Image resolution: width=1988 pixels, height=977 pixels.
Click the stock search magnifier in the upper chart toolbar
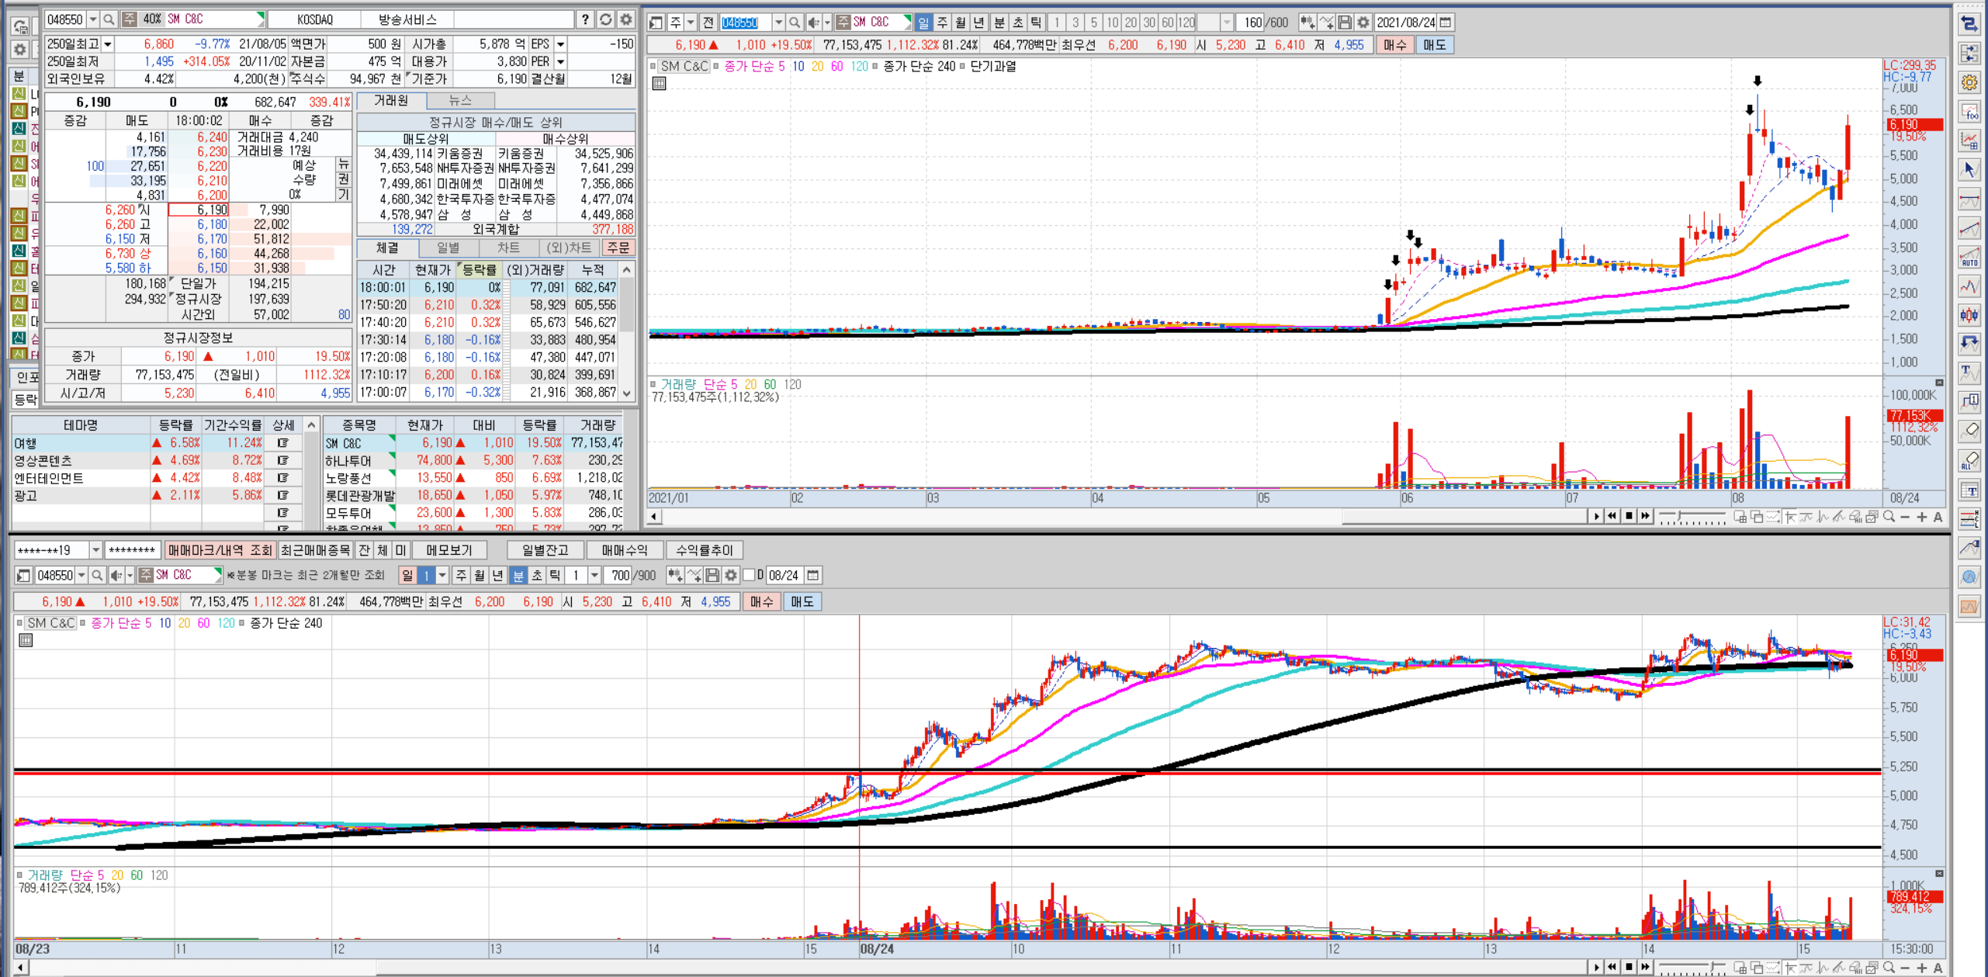(794, 23)
